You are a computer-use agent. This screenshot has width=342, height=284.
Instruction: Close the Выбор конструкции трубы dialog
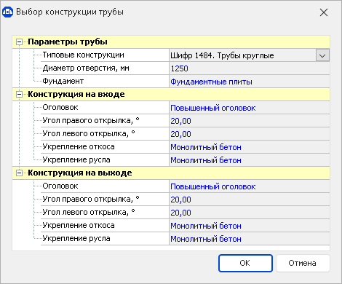[x=324, y=12]
